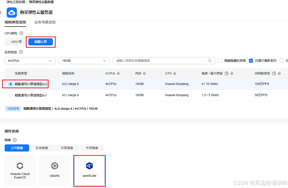Image resolution: width=288 pixels, height=188 pixels.
Task: Click the spec name search field
Action: coord(164,61)
